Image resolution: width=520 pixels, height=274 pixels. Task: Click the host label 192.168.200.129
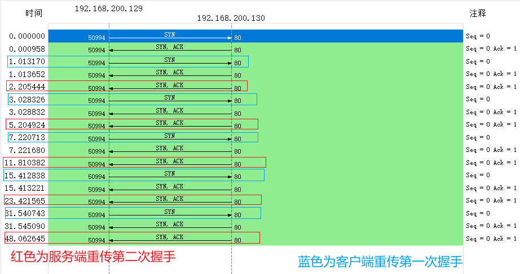109,8
